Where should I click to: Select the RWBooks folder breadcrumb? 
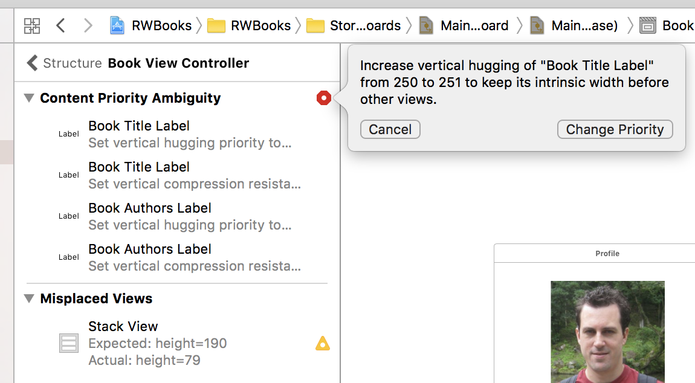249,25
